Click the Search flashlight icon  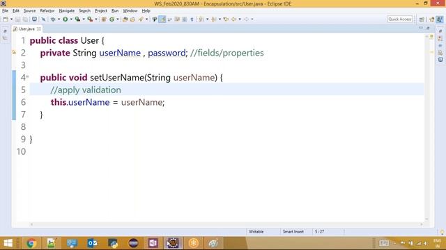(141, 19)
